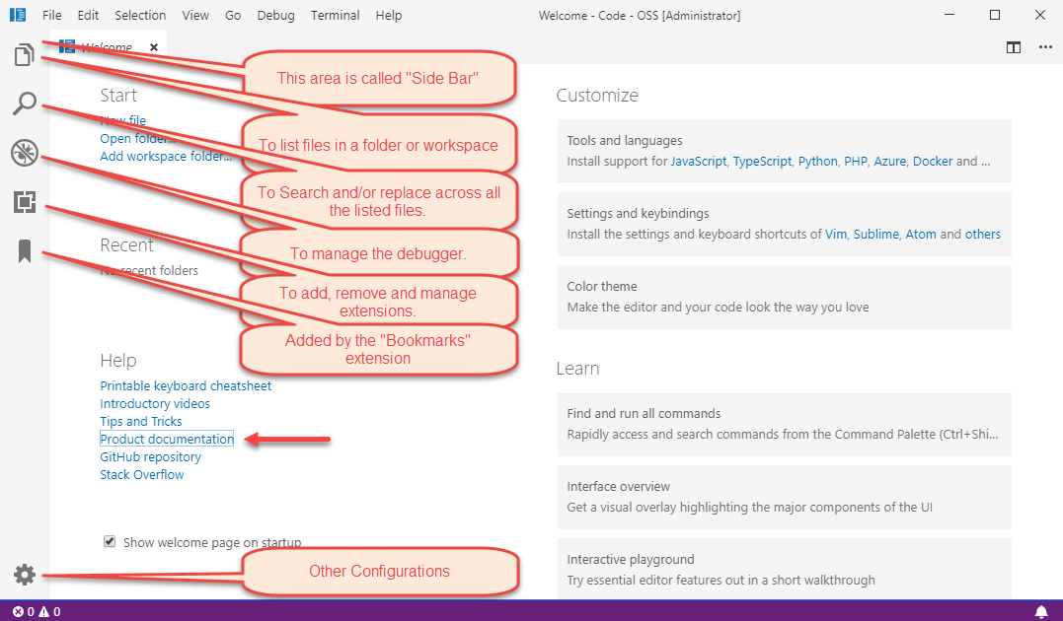Click the split editor icon
This screenshot has width=1063, height=621.
pos(1014,47)
